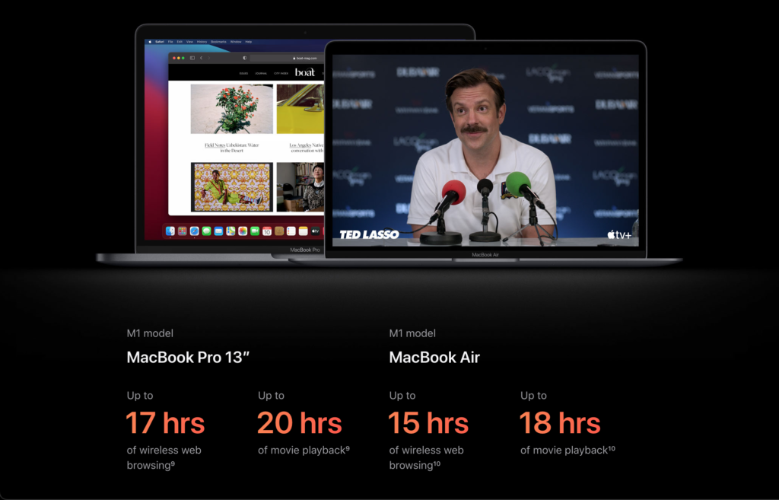Open the red flower bush photo
779x500 pixels.
click(x=232, y=109)
